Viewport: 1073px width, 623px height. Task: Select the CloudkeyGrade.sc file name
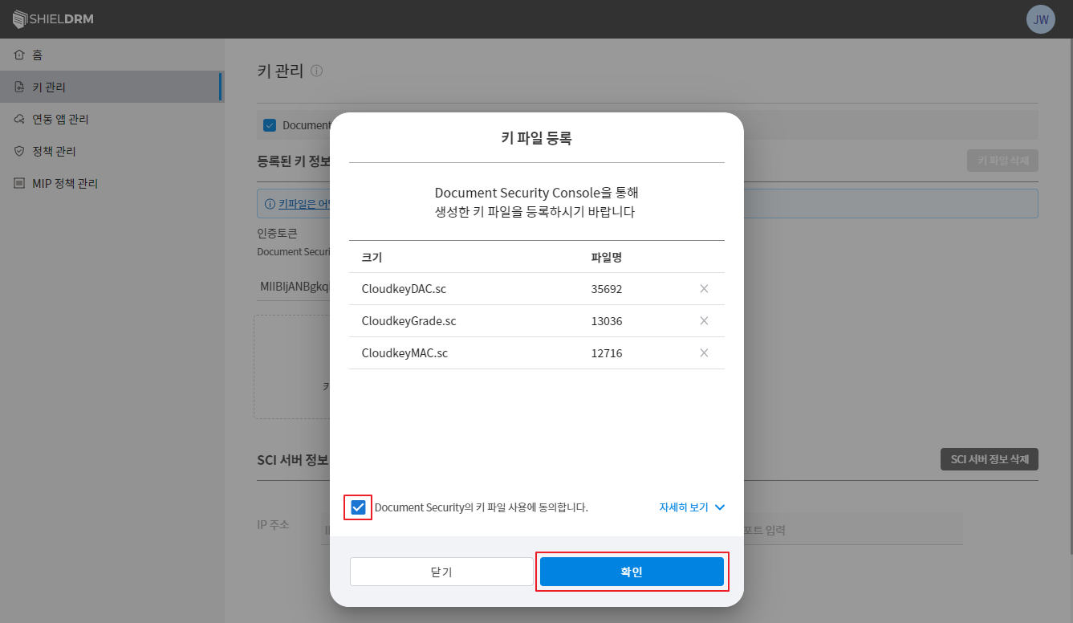point(408,320)
